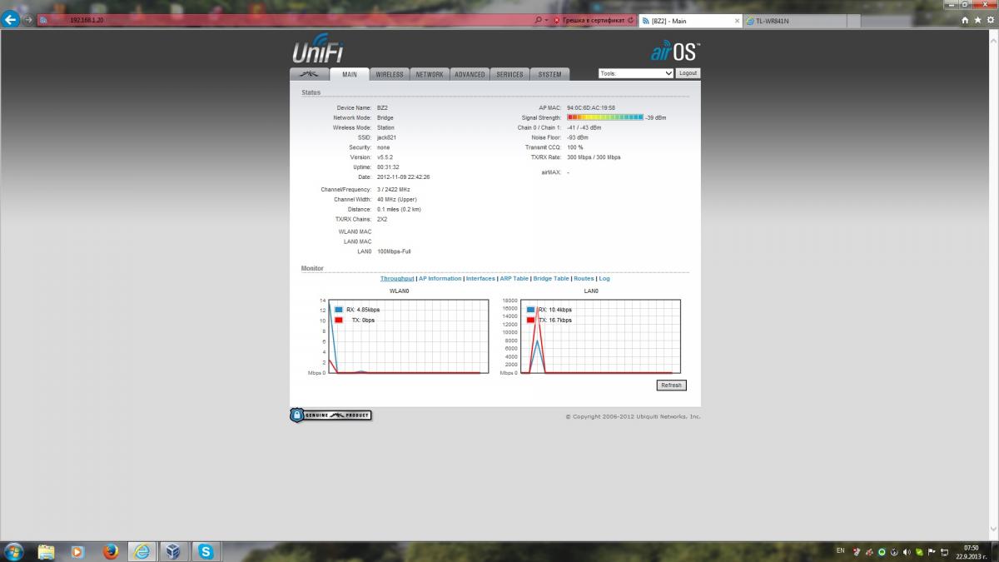Expand the Tools dropdown menu

(x=636, y=73)
